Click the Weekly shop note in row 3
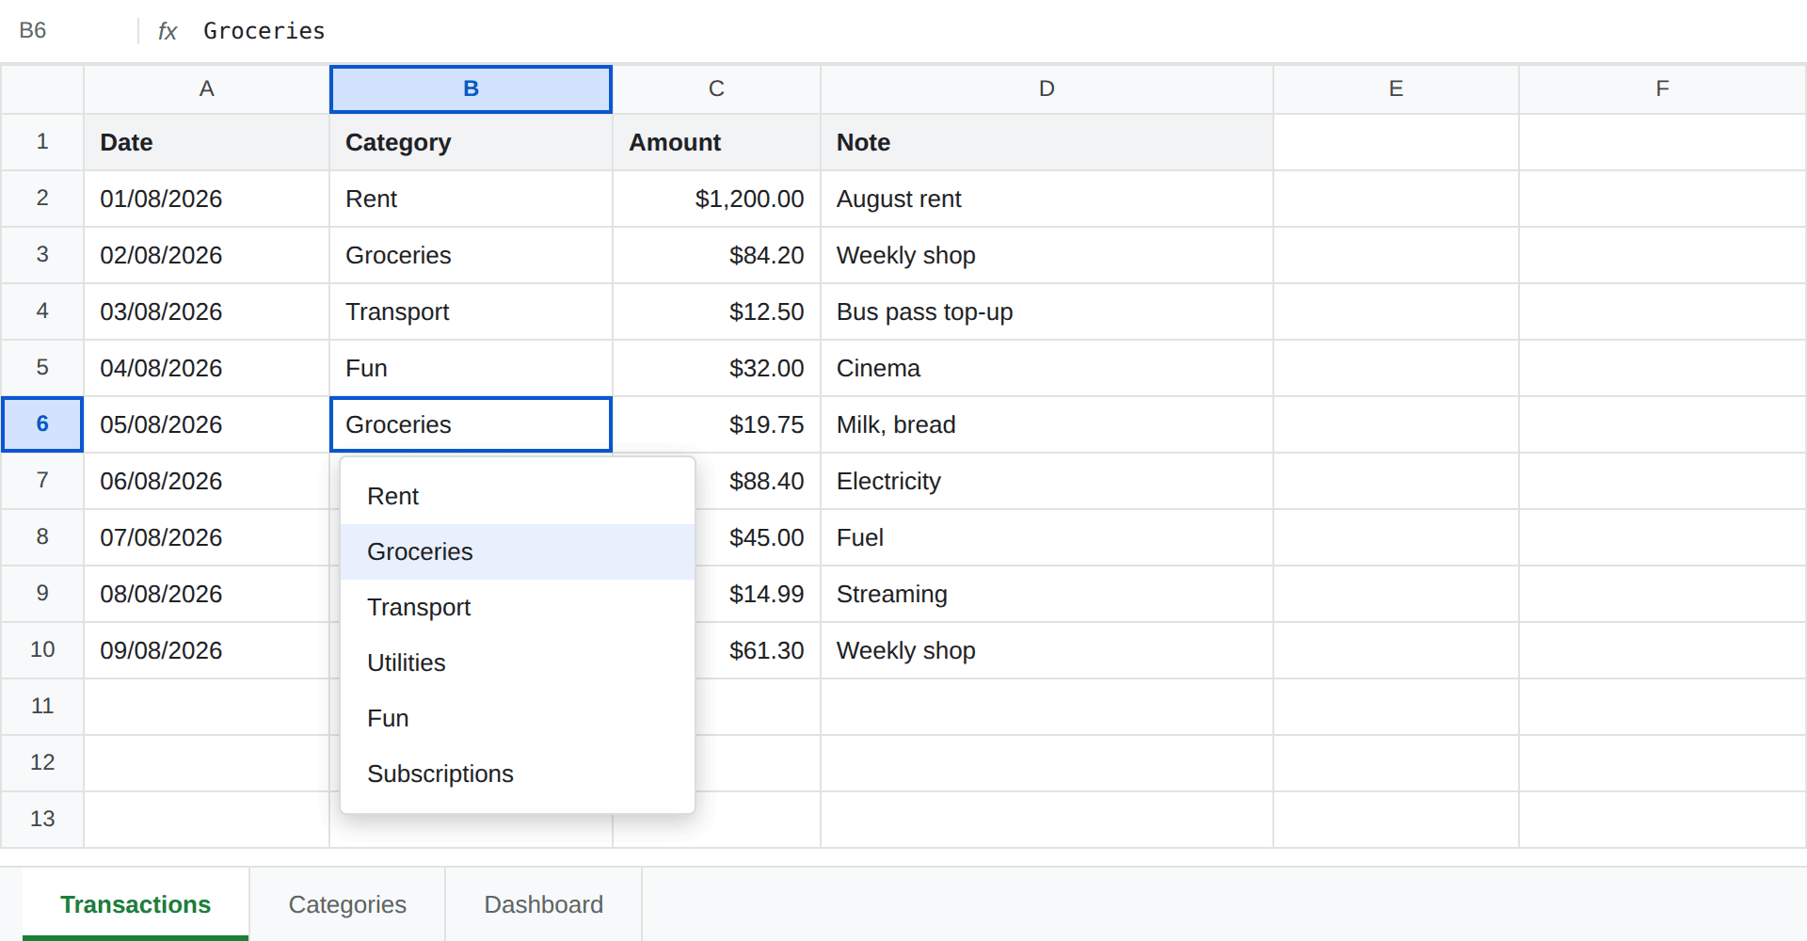This screenshot has width=1807, height=941. [x=1047, y=255]
